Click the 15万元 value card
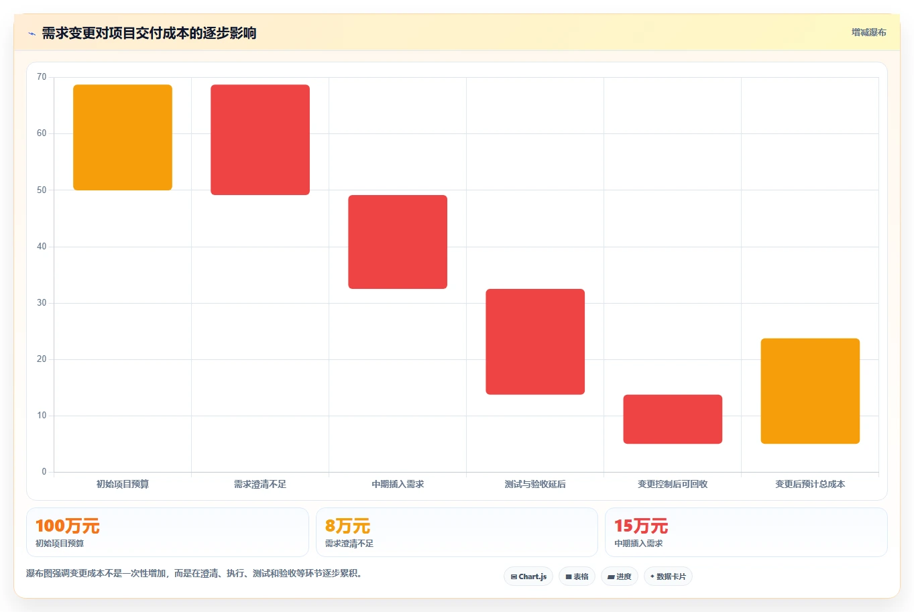Screen dimensions: 914x612 point(746,532)
